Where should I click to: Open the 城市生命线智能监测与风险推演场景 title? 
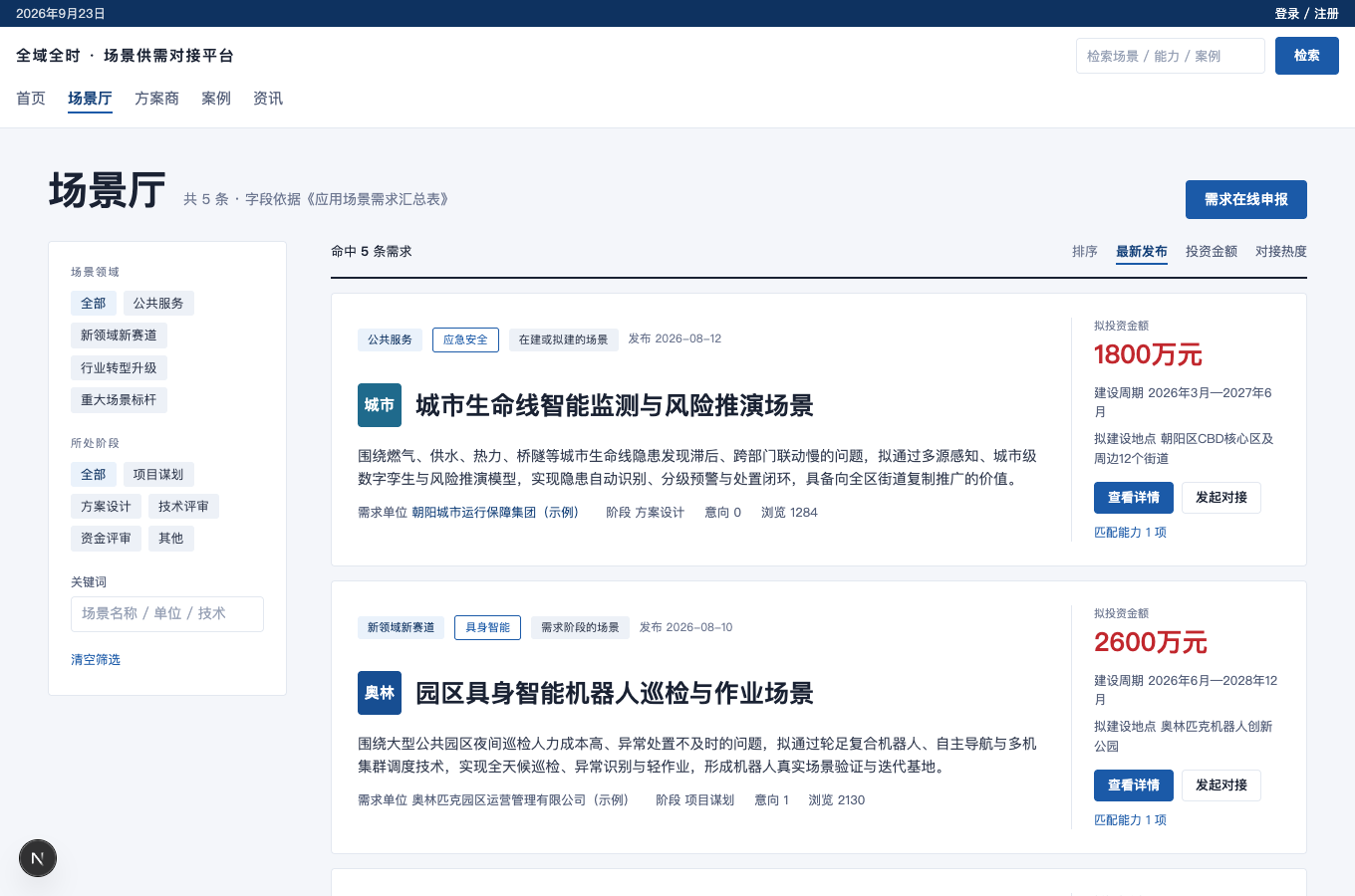tap(615, 405)
